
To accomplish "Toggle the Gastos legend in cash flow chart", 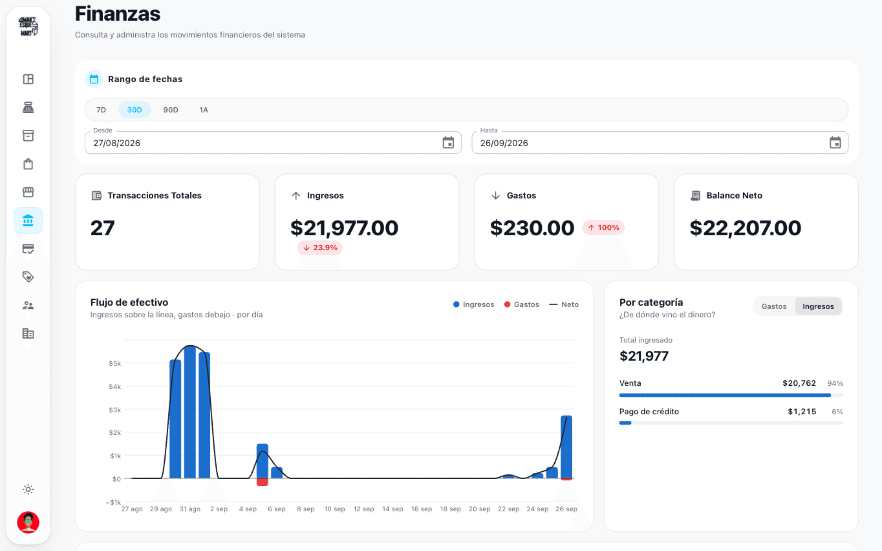I will [x=522, y=304].
